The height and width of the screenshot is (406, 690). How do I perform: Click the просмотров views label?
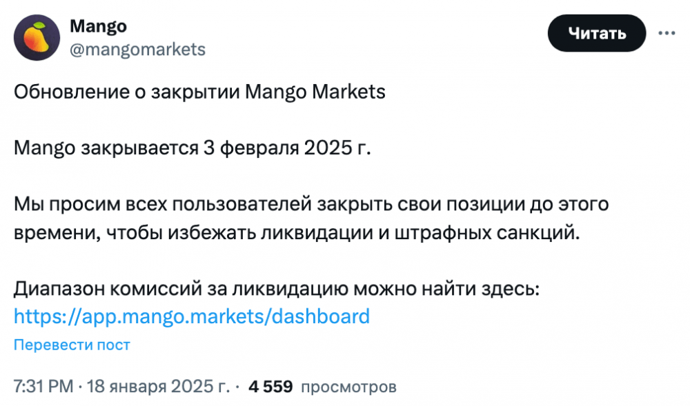click(348, 387)
